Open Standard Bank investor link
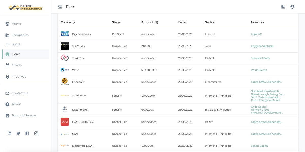This screenshot has width=305, height=152. (x=261, y=58)
